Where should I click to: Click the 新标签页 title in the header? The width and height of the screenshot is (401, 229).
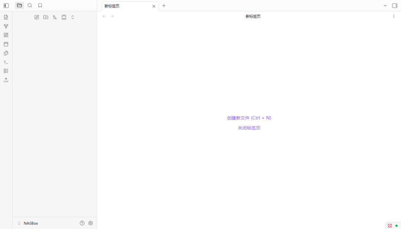pyautogui.click(x=253, y=16)
